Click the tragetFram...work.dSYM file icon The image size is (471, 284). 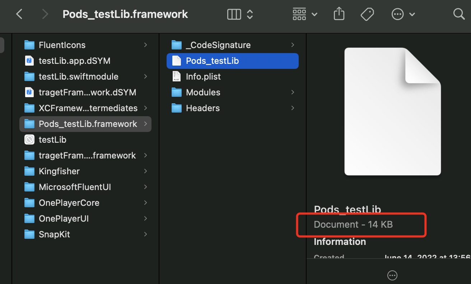[29, 92]
